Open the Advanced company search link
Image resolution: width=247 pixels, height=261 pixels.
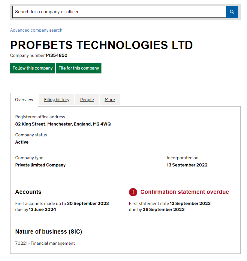(36, 30)
